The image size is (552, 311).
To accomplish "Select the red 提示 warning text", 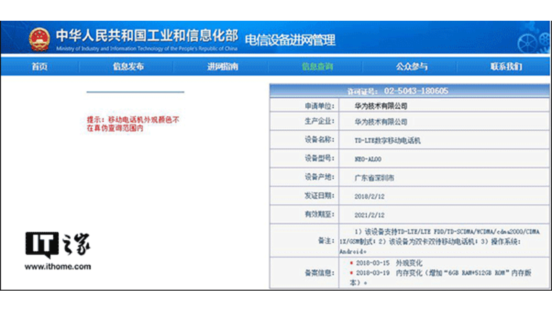I will click(x=133, y=124).
